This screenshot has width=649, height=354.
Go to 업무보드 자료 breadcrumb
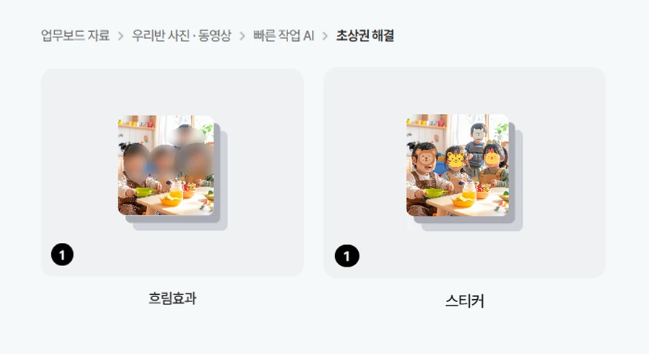coord(75,35)
